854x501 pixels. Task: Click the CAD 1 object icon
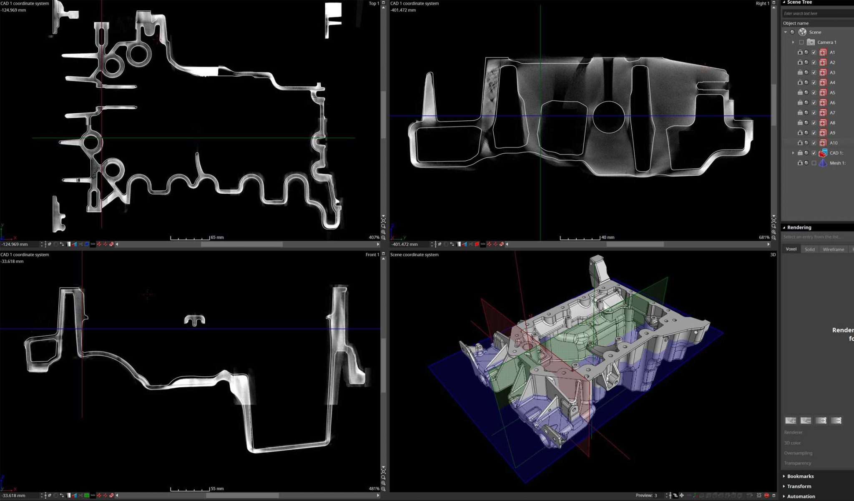[x=823, y=153]
